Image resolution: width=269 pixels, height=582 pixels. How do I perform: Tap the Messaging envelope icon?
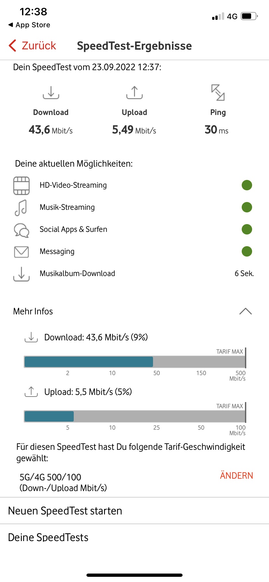[21, 252]
